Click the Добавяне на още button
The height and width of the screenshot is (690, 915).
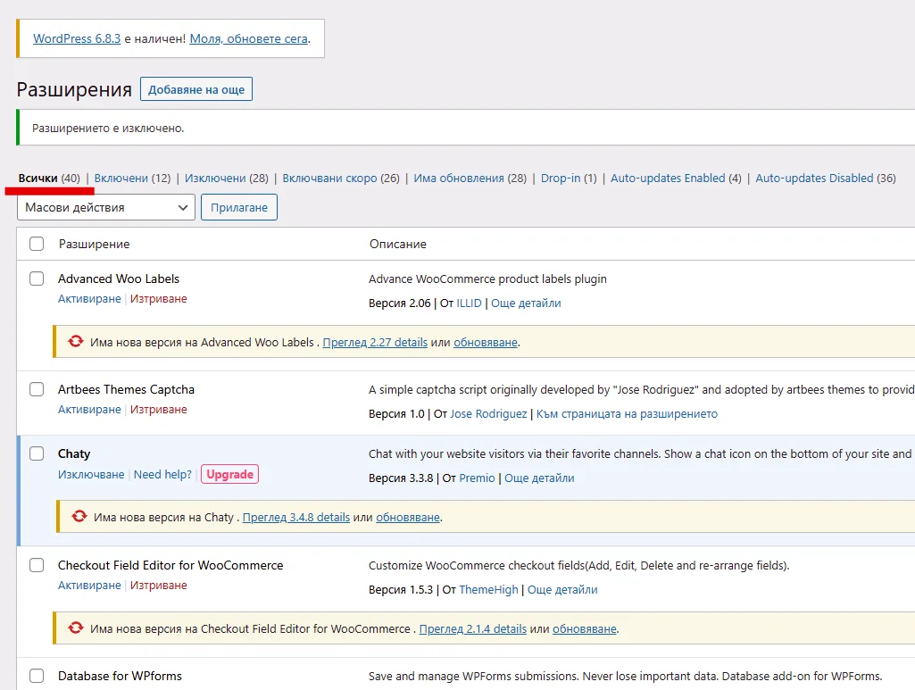pyautogui.click(x=196, y=89)
